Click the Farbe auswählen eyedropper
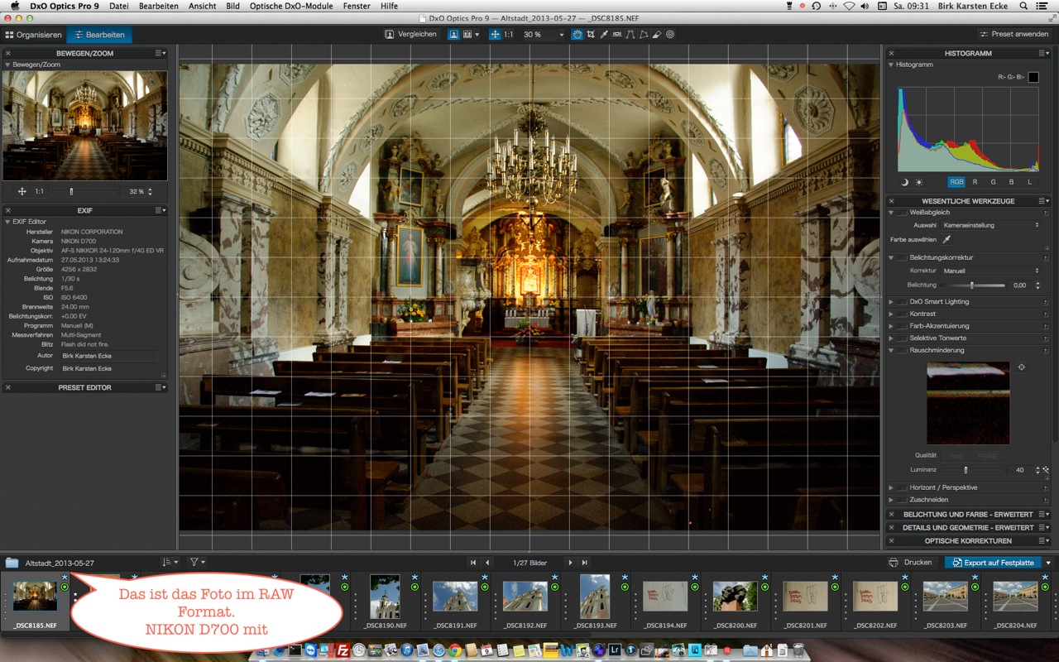The width and height of the screenshot is (1059, 662). (x=946, y=239)
